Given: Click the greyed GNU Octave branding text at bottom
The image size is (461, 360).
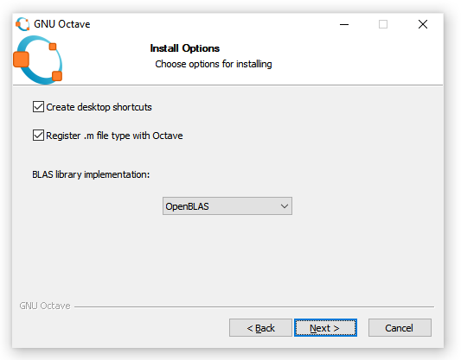Looking at the screenshot, I should [x=45, y=306].
